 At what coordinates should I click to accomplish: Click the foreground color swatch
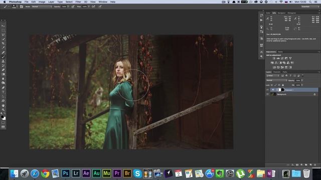2,116
